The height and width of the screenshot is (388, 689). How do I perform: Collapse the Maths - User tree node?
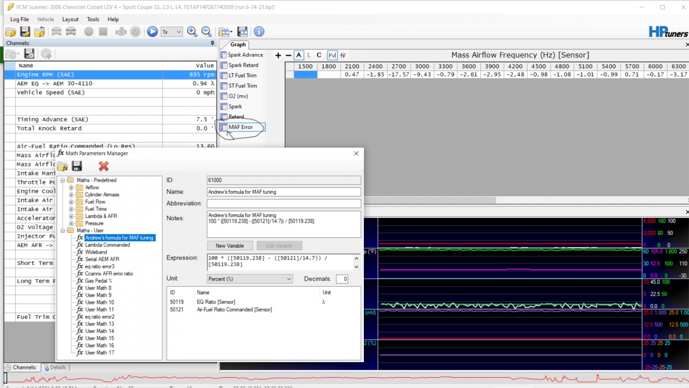pyautogui.click(x=63, y=231)
